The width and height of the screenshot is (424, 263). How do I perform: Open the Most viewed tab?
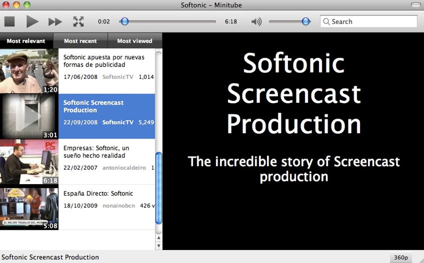click(x=135, y=41)
